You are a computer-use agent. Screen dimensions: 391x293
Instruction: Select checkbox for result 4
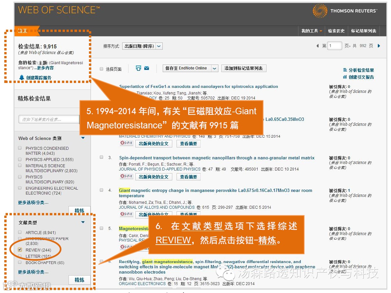101,190
